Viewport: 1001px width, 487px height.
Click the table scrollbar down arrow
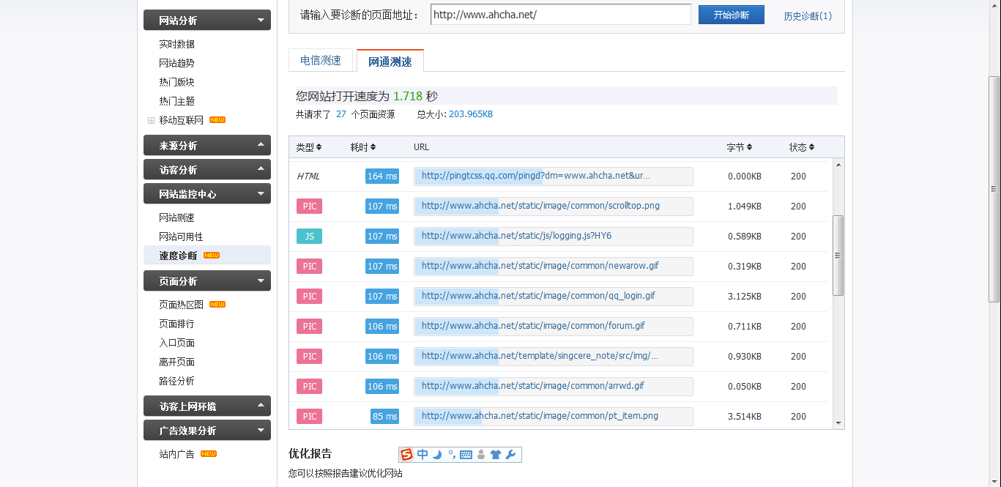point(838,423)
